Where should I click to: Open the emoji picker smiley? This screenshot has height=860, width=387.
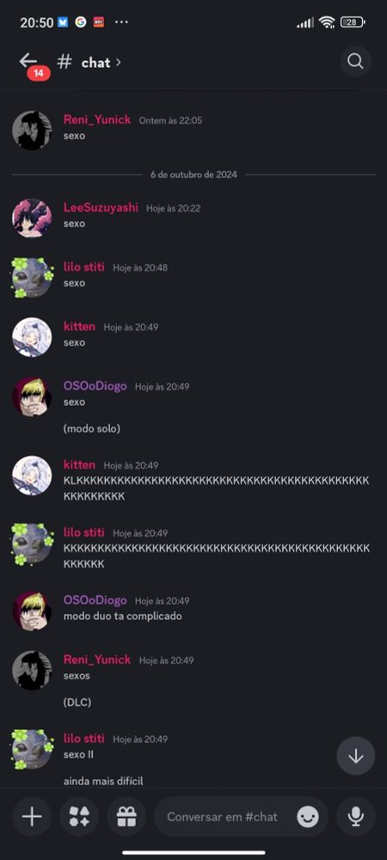click(x=308, y=817)
